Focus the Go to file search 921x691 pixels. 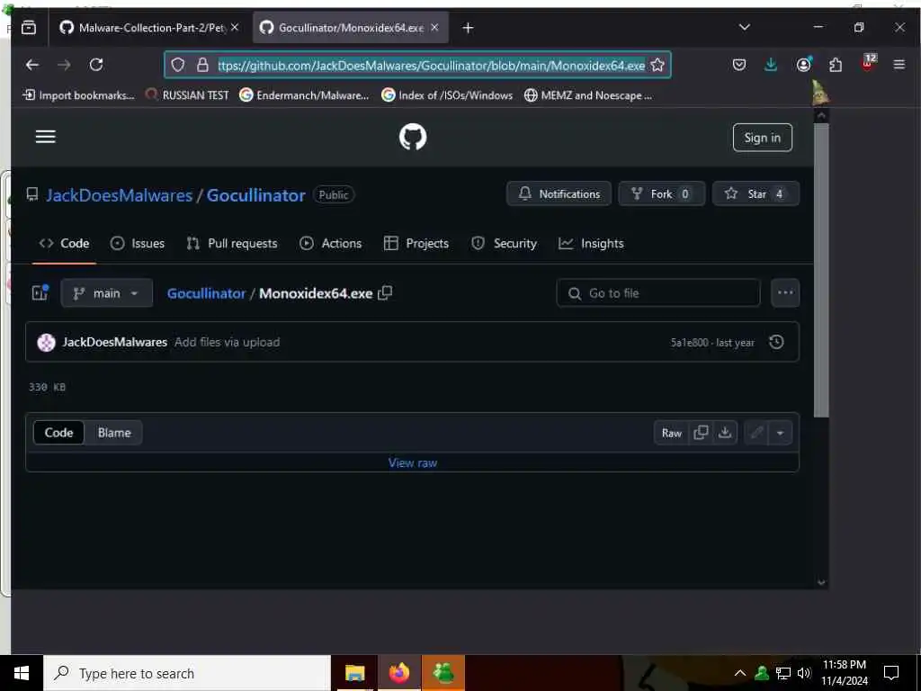pos(657,292)
